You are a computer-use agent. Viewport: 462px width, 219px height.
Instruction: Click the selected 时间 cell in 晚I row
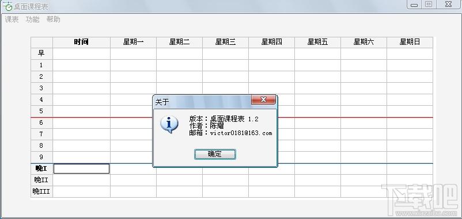82,169
